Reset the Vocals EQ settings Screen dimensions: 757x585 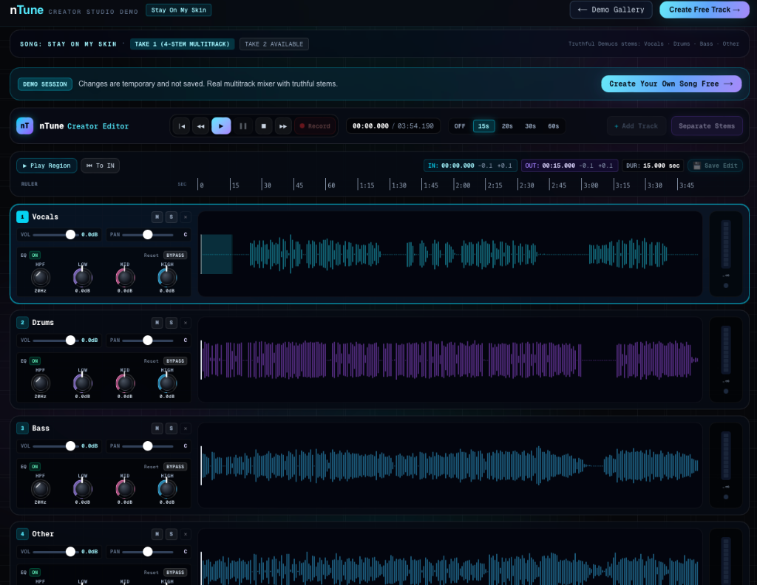[151, 255]
